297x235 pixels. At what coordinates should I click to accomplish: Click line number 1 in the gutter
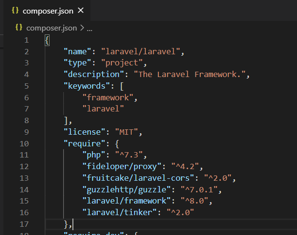[27, 40]
